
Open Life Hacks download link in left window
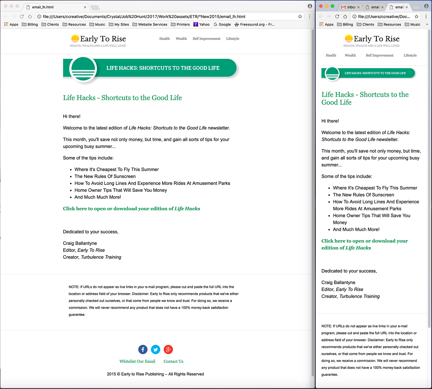[132, 209]
